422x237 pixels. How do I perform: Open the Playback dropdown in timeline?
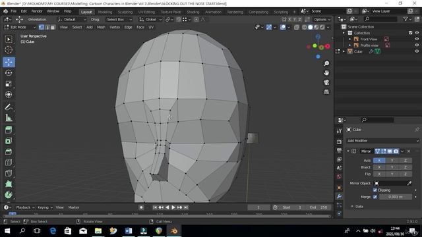[x=25, y=207]
